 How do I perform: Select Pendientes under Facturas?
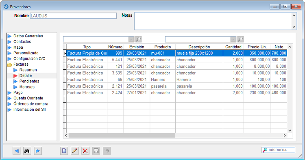coord(29,81)
